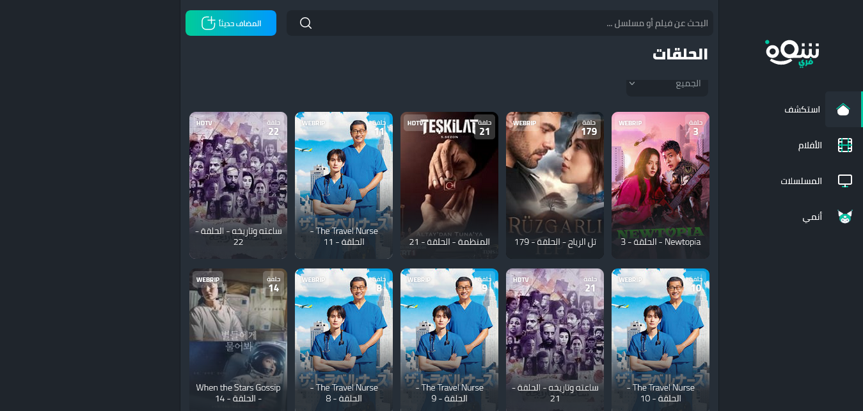The image size is (863, 411).
Task: Click the title The Travel Nurse - الحلقة - 11
Action: click(x=344, y=237)
